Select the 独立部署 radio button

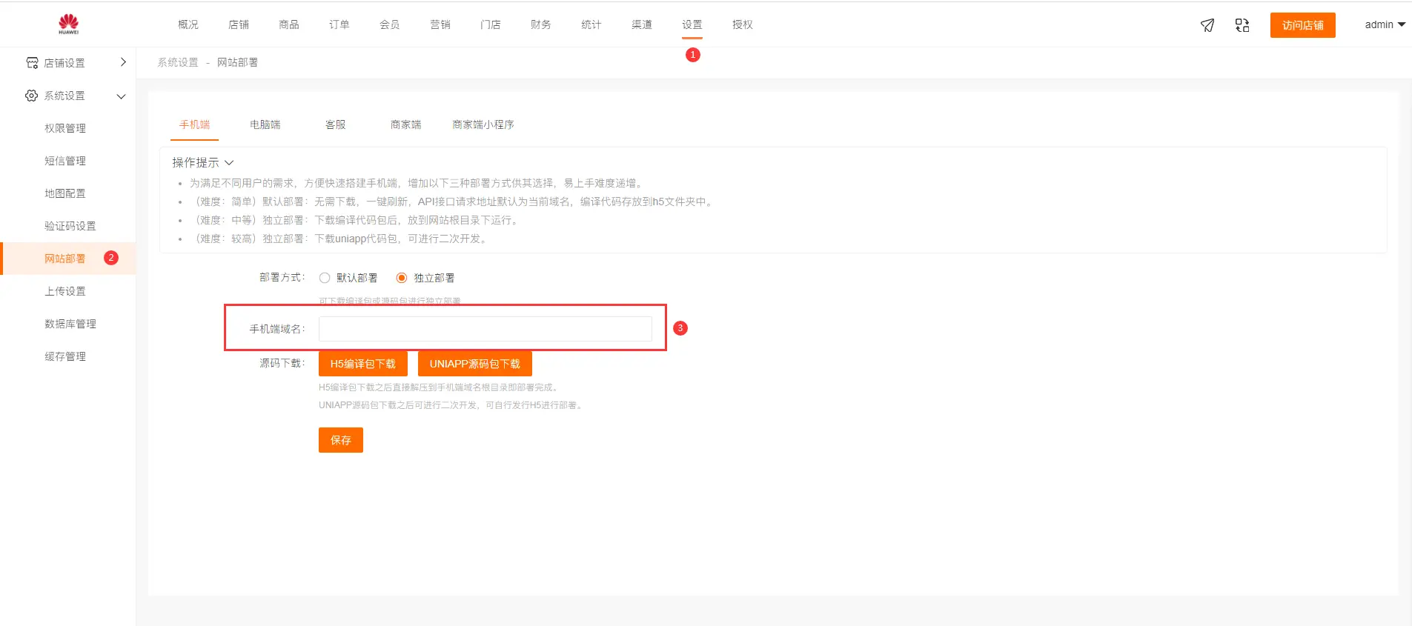pos(402,278)
